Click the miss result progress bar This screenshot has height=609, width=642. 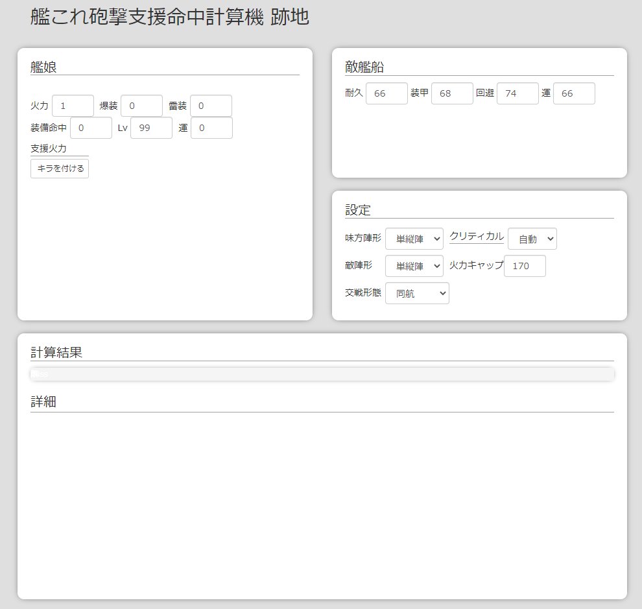click(321, 374)
